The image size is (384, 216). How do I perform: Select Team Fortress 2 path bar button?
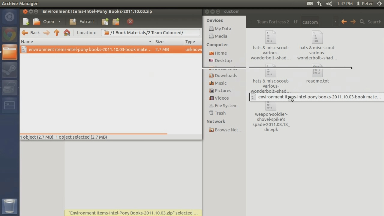pos(273,22)
